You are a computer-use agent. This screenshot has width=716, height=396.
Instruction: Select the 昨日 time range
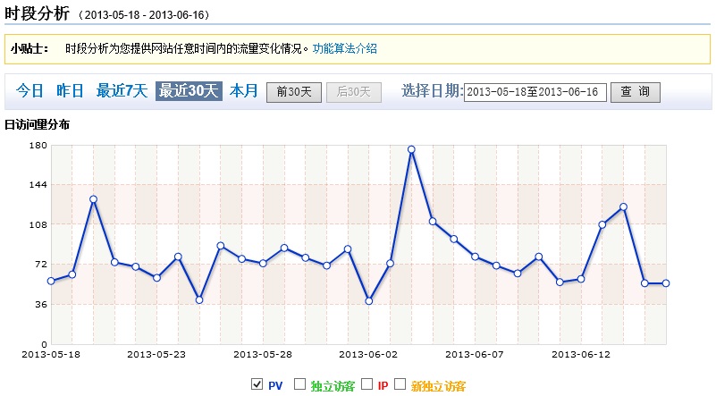pos(70,91)
